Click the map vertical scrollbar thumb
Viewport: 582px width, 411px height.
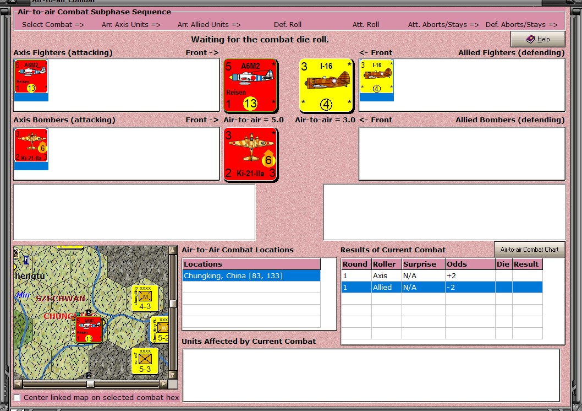(173, 304)
